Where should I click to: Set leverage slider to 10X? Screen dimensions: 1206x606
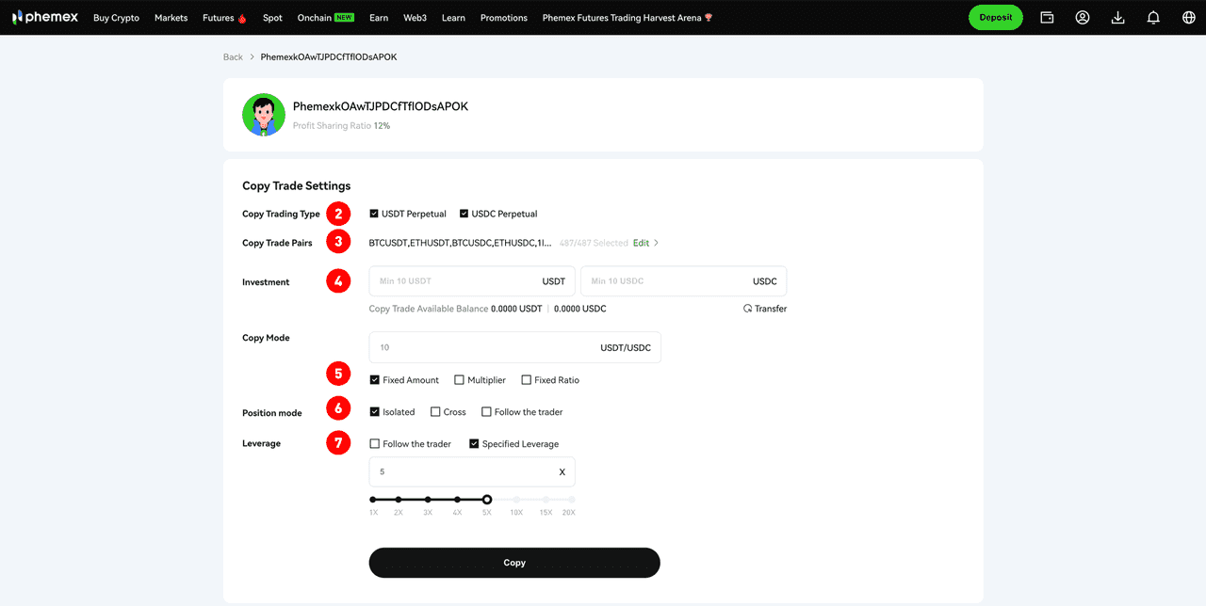pyautogui.click(x=516, y=500)
